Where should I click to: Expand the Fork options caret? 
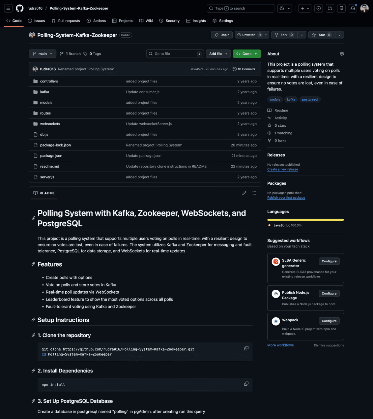tap(301, 35)
